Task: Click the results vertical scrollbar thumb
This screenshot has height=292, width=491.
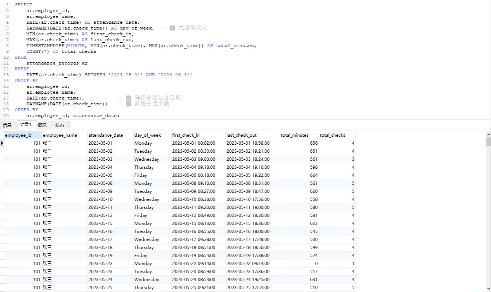Action: (488, 141)
